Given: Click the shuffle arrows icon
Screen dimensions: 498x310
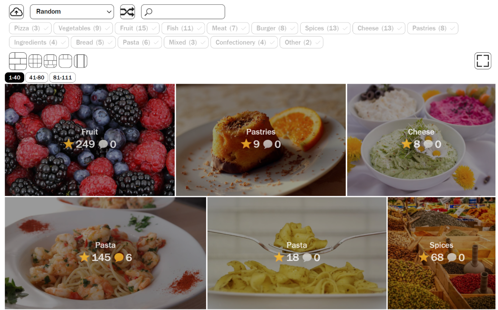Looking at the screenshot, I should (127, 12).
